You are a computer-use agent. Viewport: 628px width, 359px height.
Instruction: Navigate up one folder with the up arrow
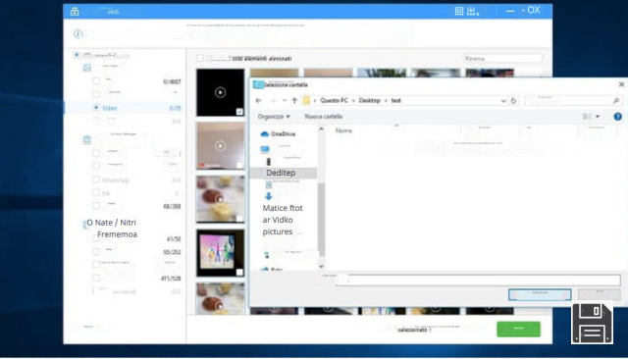click(x=294, y=100)
